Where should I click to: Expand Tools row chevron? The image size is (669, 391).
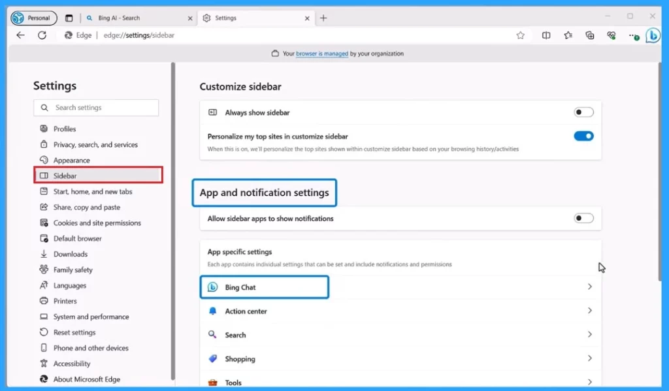(x=590, y=383)
